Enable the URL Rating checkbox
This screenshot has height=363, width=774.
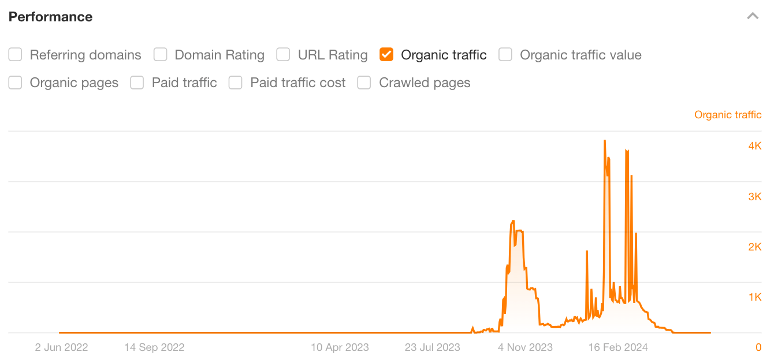coord(283,55)
